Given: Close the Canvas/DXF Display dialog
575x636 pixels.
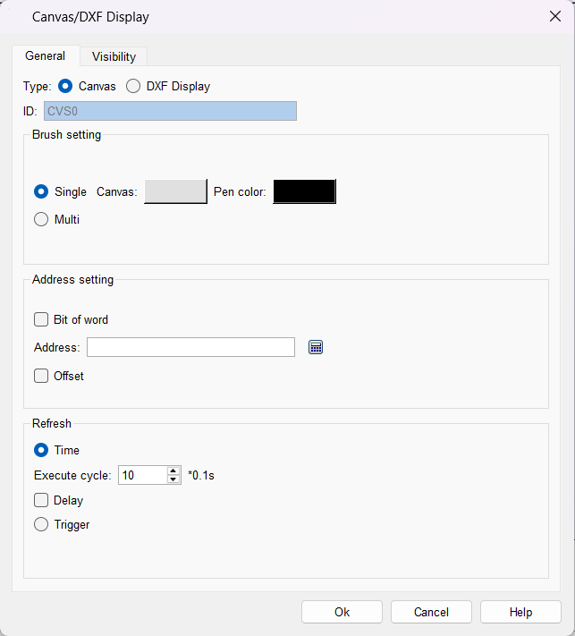Looking at the screenshot, I should point(554,16).
